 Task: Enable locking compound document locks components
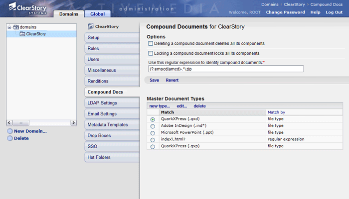click(151, 53)
